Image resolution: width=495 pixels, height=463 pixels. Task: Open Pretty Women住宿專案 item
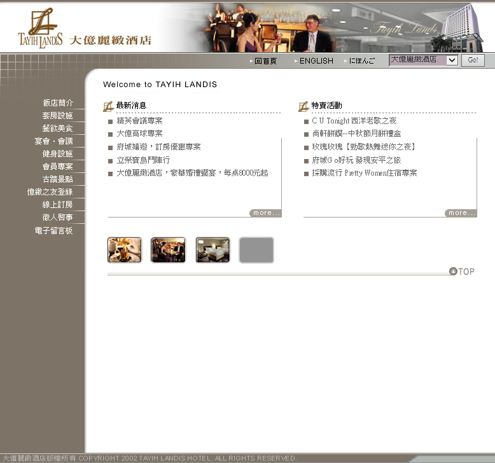(x=365, y=173)
